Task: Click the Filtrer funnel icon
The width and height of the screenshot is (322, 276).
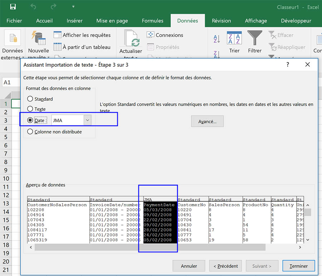Action: (x=255, y=38)
